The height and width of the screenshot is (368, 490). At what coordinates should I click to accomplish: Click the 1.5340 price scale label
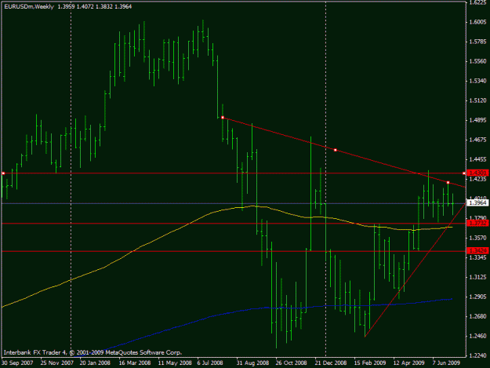click(477, 81)
